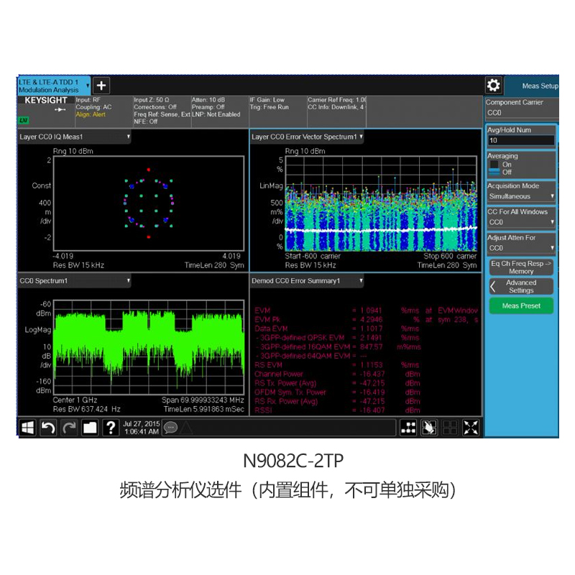This screenshot has height=575, width=575.
Task: Open the settings gear menu
Action: point(493,86)
